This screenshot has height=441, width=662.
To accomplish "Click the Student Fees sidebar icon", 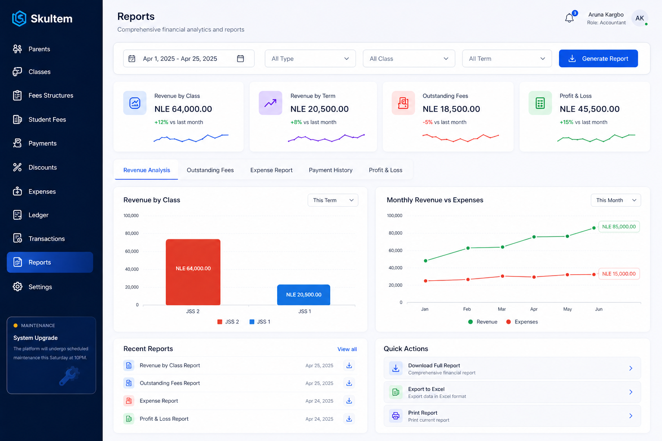I will pyautogui.click(x=17, y=120).
